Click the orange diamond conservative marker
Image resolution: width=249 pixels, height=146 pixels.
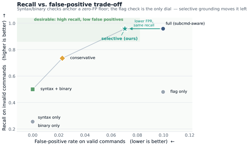[x=63, y=58]
